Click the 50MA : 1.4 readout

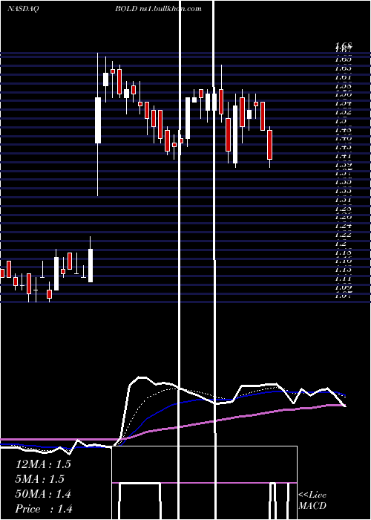[43, 494]
